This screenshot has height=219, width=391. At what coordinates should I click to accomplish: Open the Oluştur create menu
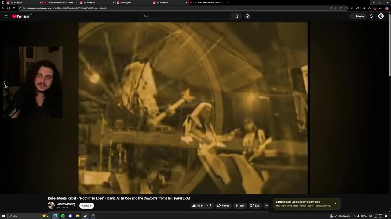pyautogui.click(x=358, y=16)
